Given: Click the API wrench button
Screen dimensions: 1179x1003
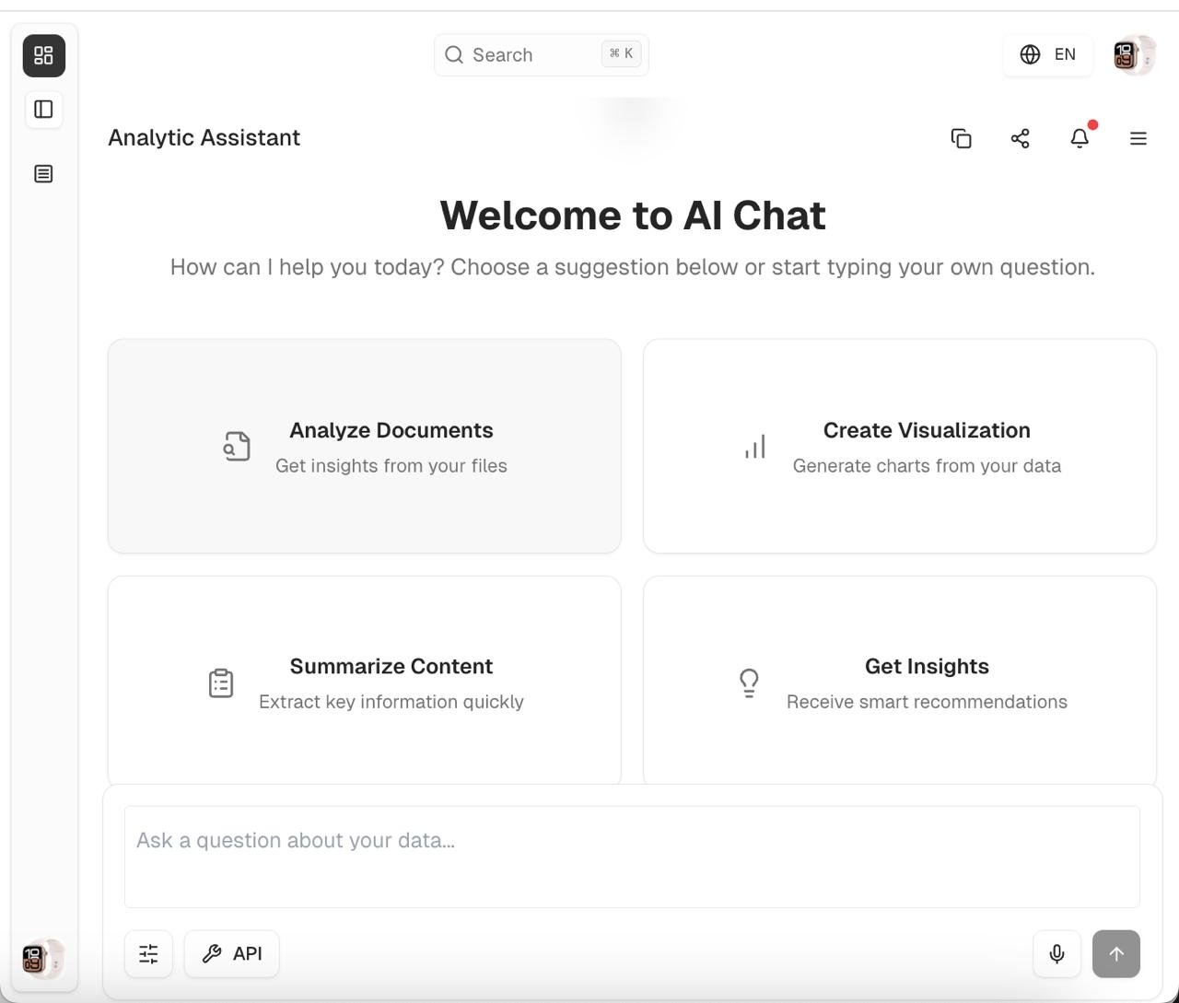Looking at the screenshot, I should tap(232, 953).
